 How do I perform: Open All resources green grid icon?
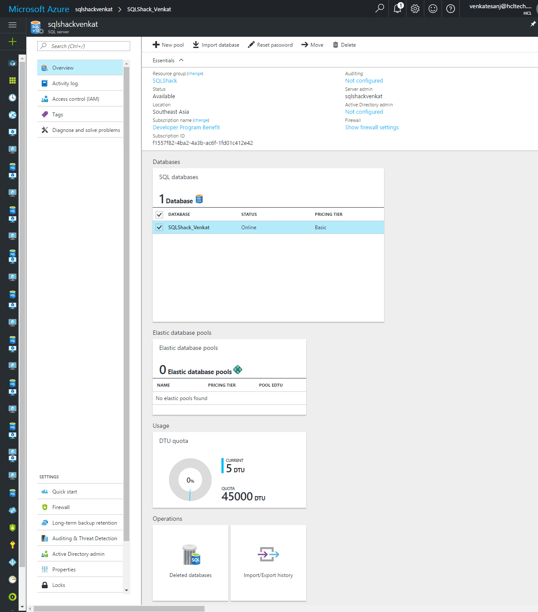[13, 80]
